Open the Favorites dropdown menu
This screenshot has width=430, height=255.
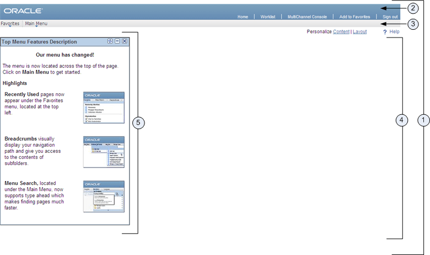pyautogui.click(x=10, y=24)
